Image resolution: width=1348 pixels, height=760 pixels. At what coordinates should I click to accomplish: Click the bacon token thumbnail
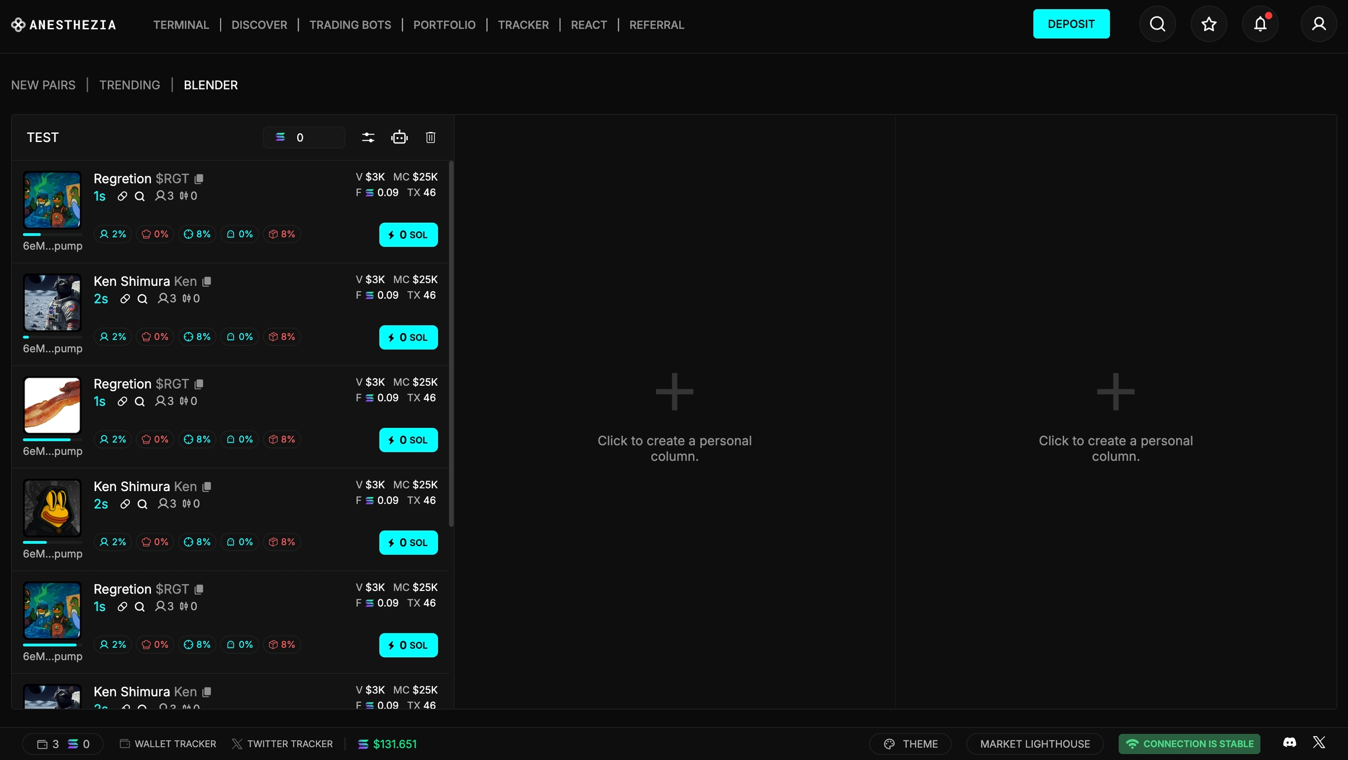point(52,405)
